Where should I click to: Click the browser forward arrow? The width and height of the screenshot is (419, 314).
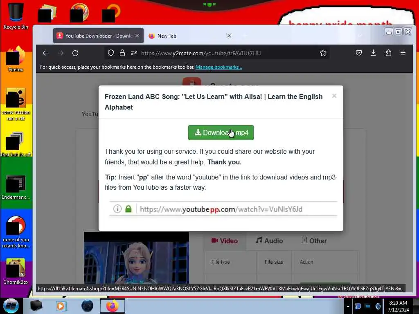click(x=61, y=53)
